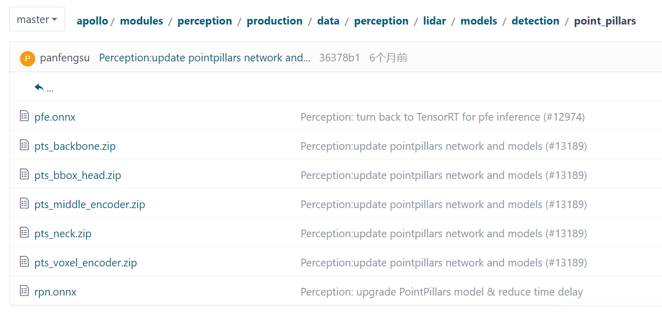This screenshot has height=316, width=662.
Task: Open the pts_backbone.zip file
Action: point(75,146)
